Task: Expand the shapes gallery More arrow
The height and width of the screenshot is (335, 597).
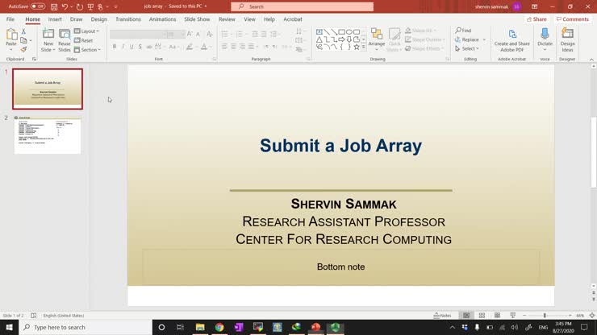Action: click(364, 48)
